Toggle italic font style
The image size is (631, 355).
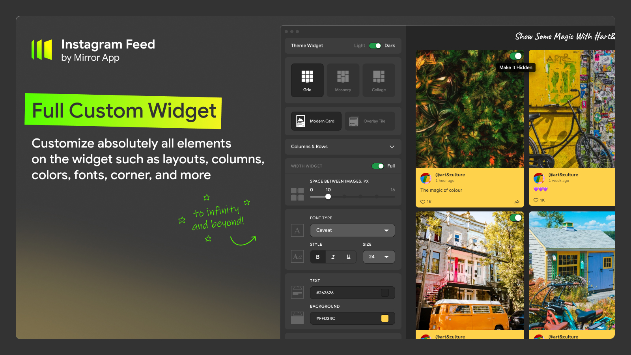pyautogui.click(x=333, y=257)
